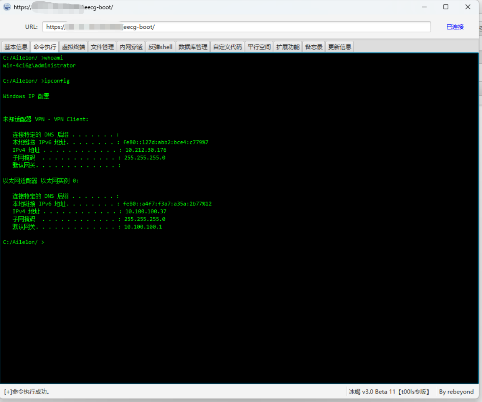This screenshot has width=482, height=402.
Task: Show the 平行空间 tab
Action: 259,47
